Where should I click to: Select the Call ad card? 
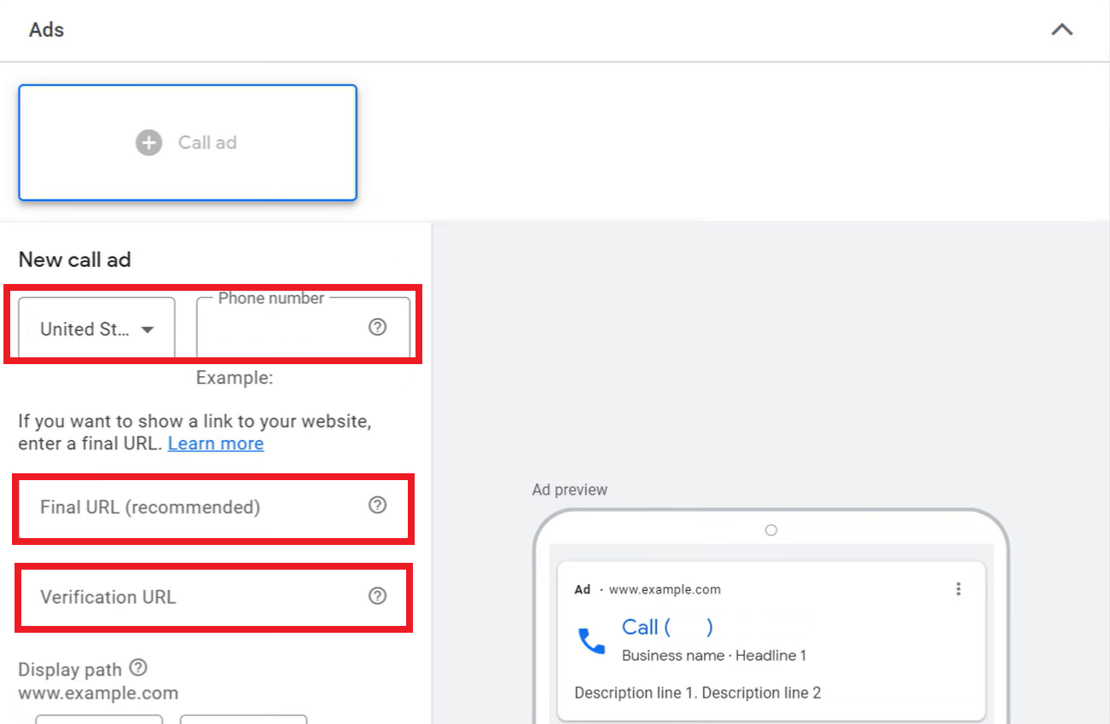click(x=188, y=142)
